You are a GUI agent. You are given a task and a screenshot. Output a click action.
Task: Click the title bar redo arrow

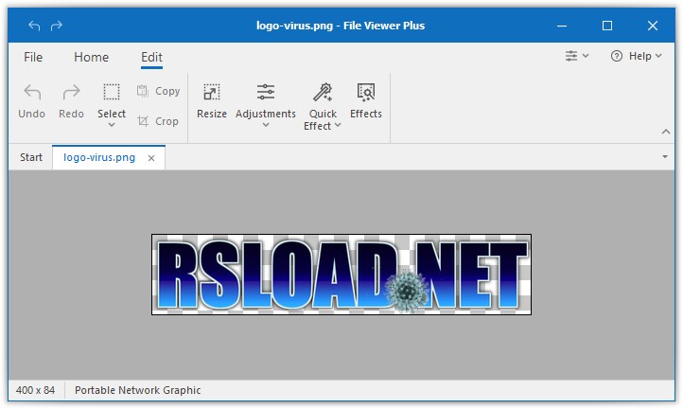click(57, 26)
